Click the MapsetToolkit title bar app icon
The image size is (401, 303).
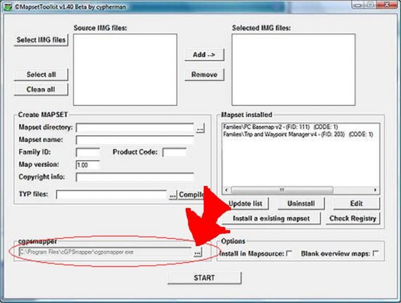point(8,8)
